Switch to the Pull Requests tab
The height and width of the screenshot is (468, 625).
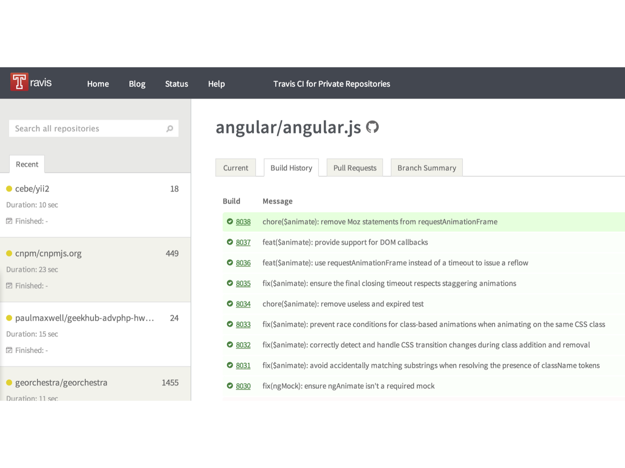pyautogui.click(x=355, y=168)
